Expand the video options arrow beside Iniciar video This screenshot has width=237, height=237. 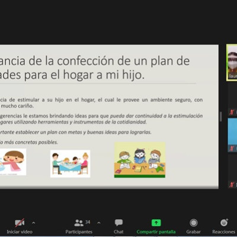[x=34, y=223]
